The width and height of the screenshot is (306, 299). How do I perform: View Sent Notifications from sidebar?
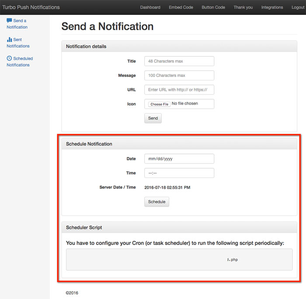(x=18, y=42)
